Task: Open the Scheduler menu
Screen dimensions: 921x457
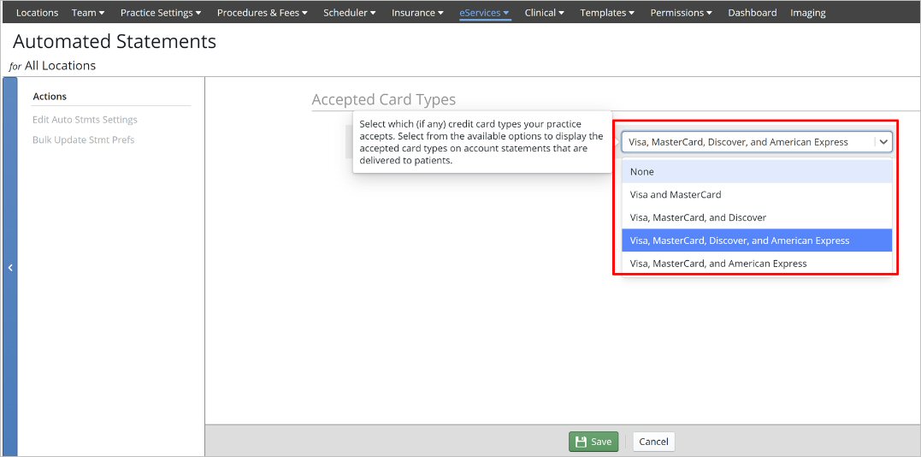Action: click(x=349, y=13)
